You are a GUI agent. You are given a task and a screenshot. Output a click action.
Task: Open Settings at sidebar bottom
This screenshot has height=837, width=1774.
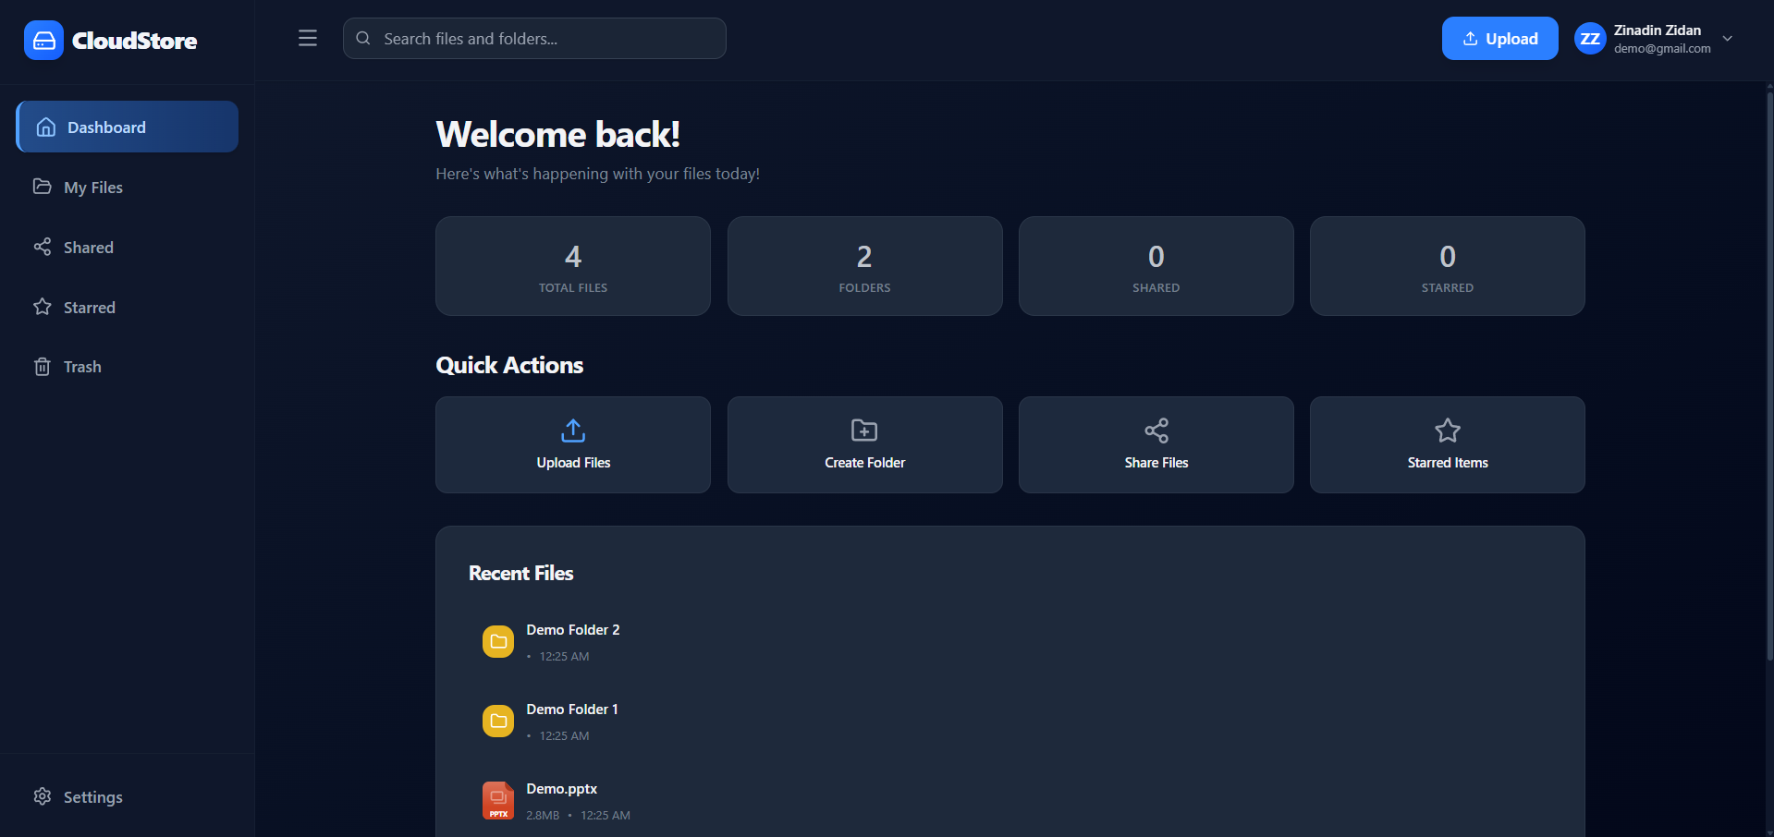92,797
